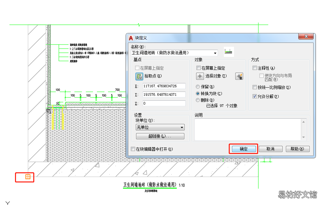Enable 在块编辑器中打开 (O) checkbox

(133, 149)
